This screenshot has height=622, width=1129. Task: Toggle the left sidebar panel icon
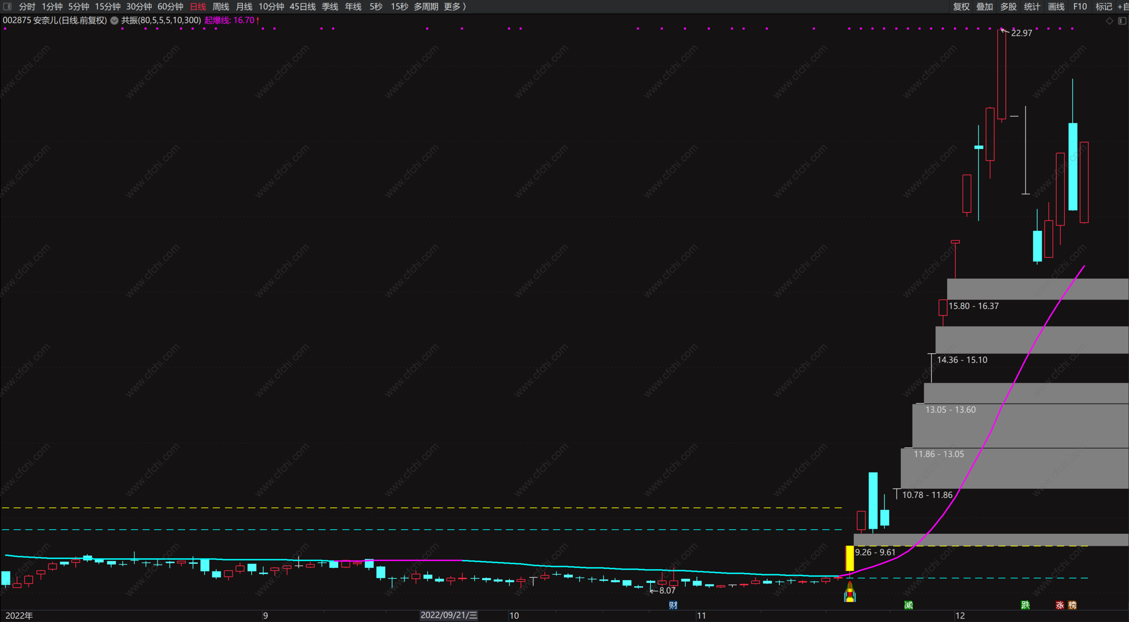coord(7,6)
